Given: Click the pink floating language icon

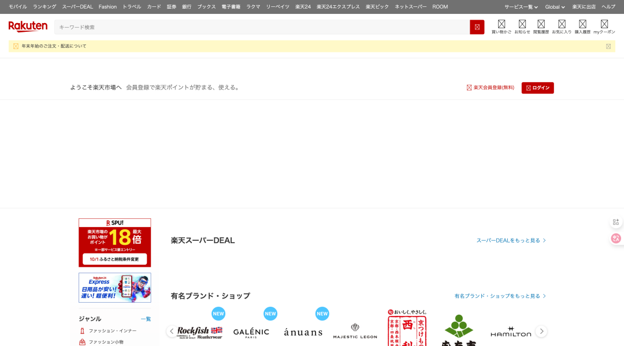Looking at the screenshot, I should 616,238.
